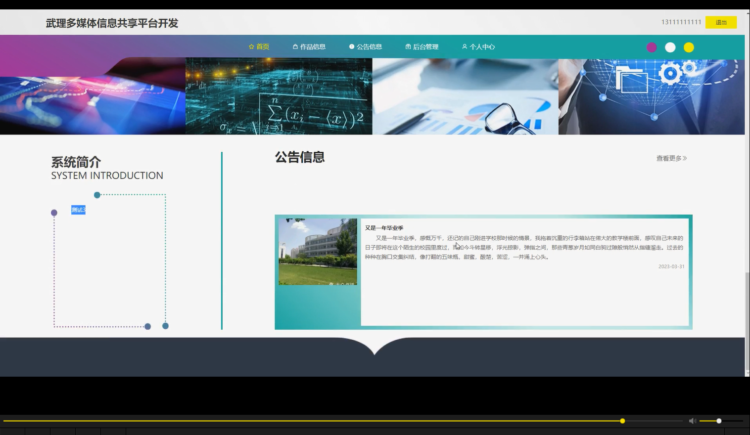
Task: Click the video seek progress bar
Action: 346,421
